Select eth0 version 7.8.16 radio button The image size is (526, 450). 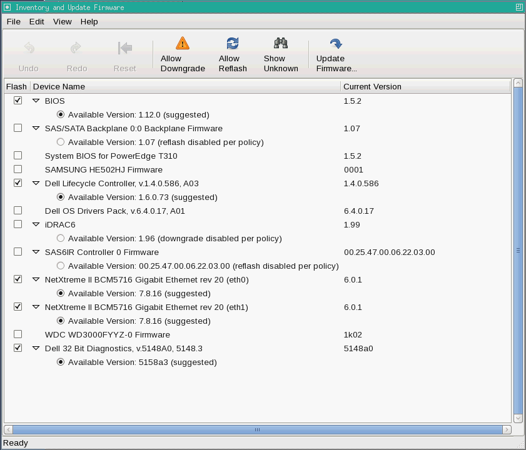[61, 293]
